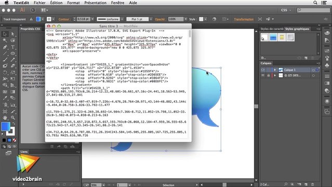Viewport: 332px width, 187px height.
Task: Select the Paintbrush tool
Action: click(5, 60)
